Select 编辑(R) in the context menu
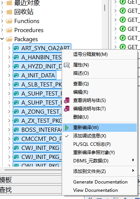The image size is (140, 199). point(99,92)
